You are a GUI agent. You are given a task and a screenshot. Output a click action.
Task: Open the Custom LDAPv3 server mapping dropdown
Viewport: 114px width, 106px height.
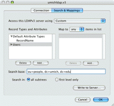[x=80, y=21]
